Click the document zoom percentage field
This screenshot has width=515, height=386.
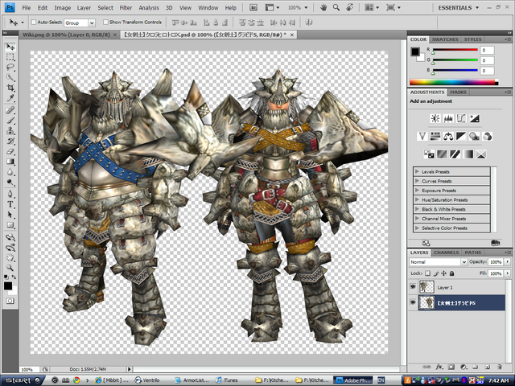(x=29, y=369)
